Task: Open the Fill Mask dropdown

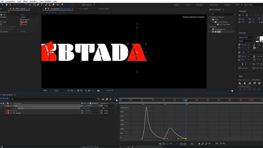Action: (29, 17)
